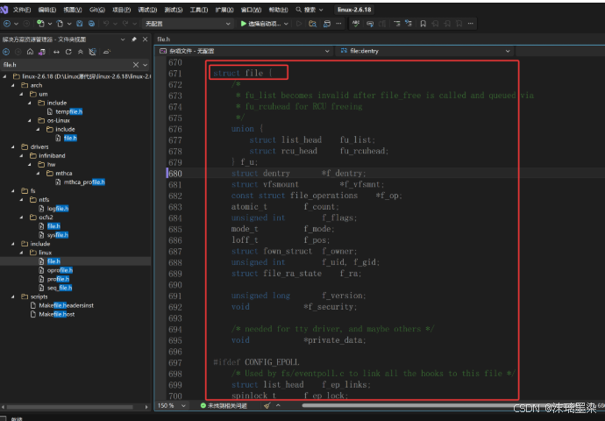Click the refresh icon in Solution Explorer
The image size is (605, 421).
click(x=68, y=52)
